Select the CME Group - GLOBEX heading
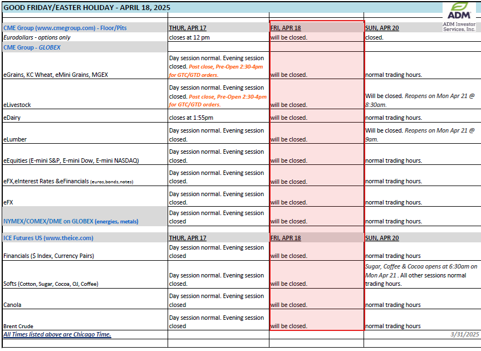This screenshot has width=481, height=351. (x=32, y=47)
